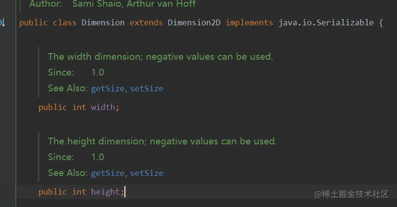397x207 pixels.
Task: Place caret on the height field name
Action: 105,192
